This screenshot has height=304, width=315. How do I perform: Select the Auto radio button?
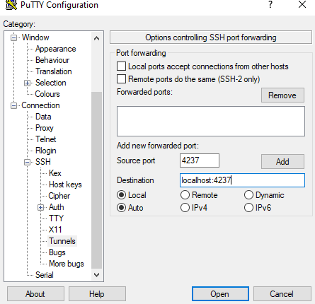click(121, 208)
